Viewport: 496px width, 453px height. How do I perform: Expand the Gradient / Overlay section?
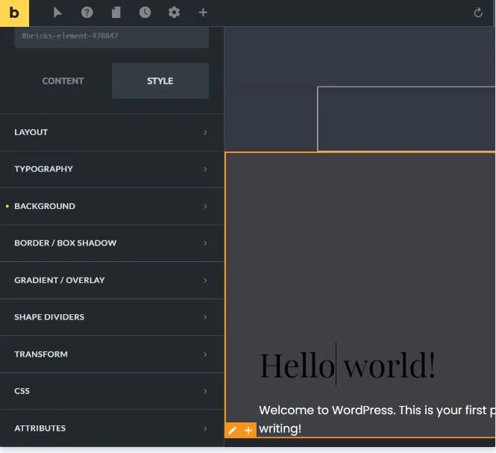(112, 281)
